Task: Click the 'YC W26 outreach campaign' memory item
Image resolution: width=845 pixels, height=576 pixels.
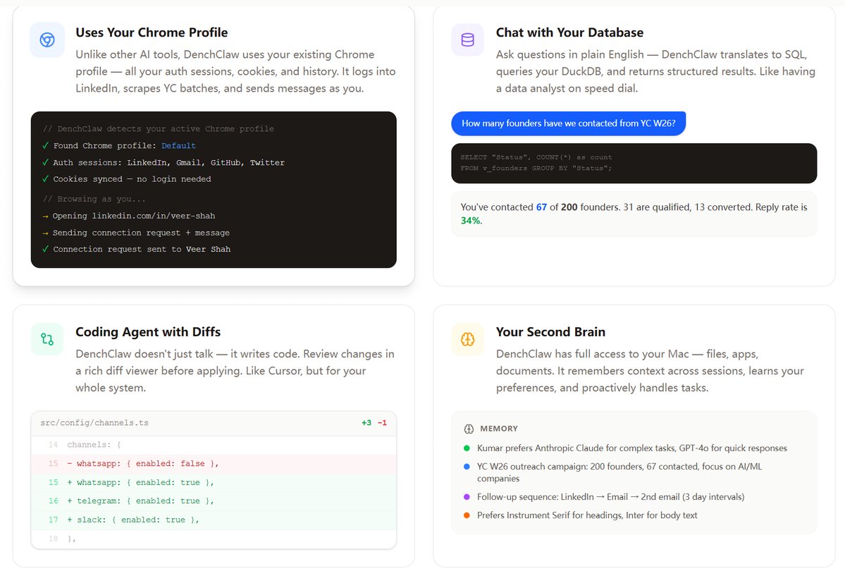Action: point(619,472)
